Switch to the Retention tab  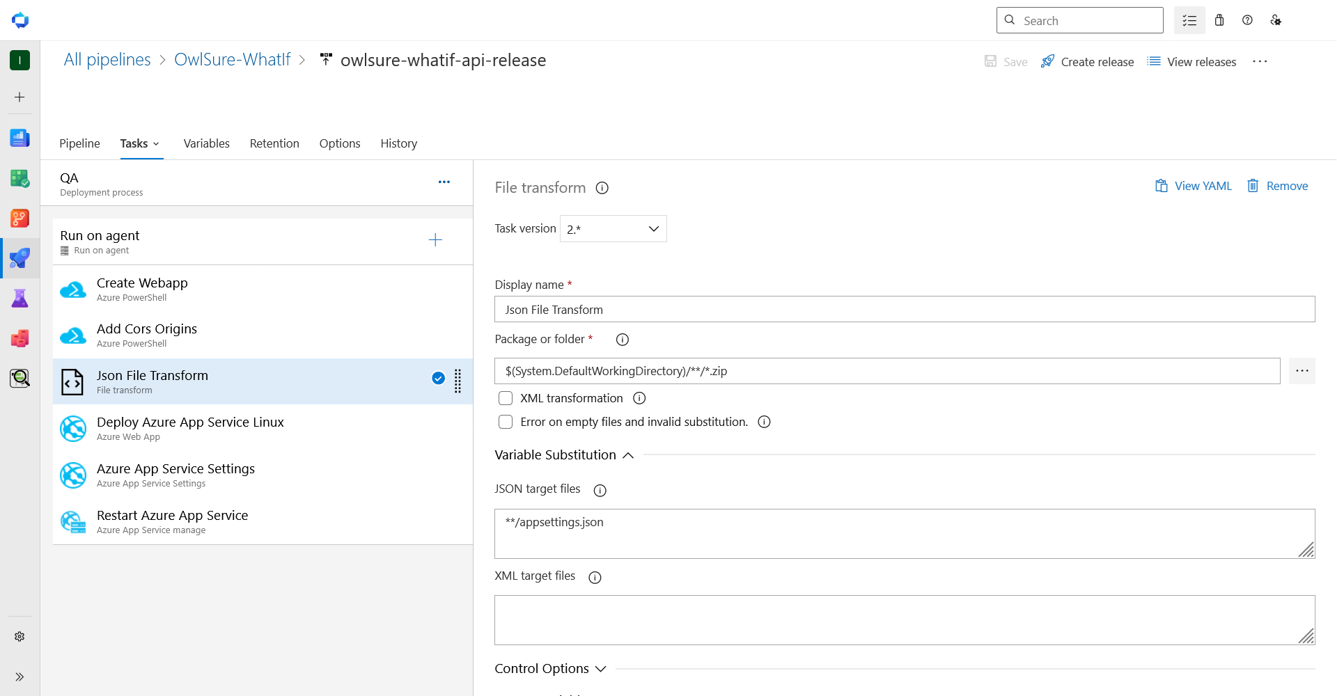274,143
